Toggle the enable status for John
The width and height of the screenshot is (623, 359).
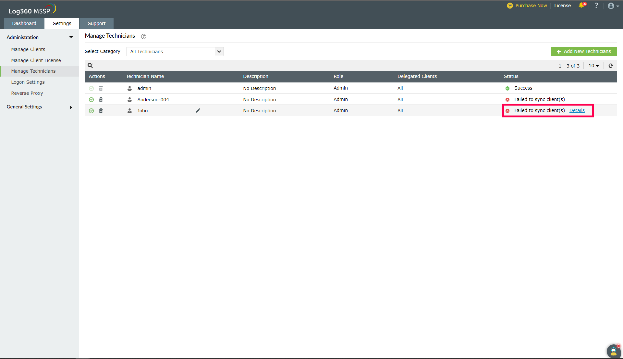coord(91,111)
